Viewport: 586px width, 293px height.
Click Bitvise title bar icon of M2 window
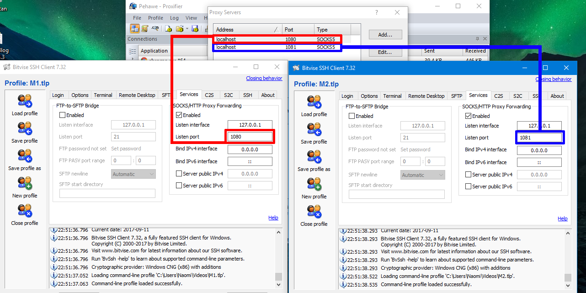pyautogui.click(x=296, y=68)
